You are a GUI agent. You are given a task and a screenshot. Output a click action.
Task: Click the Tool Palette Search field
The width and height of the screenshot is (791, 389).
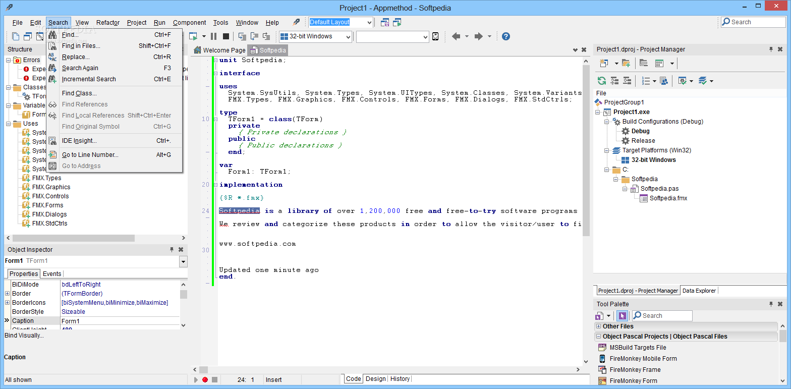tap(661, 316)
